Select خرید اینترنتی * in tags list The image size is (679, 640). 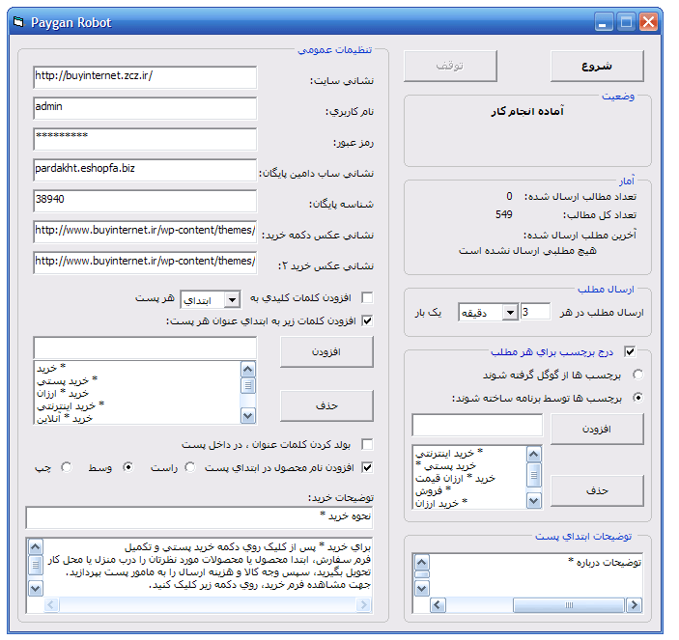[x=449, y=453]
